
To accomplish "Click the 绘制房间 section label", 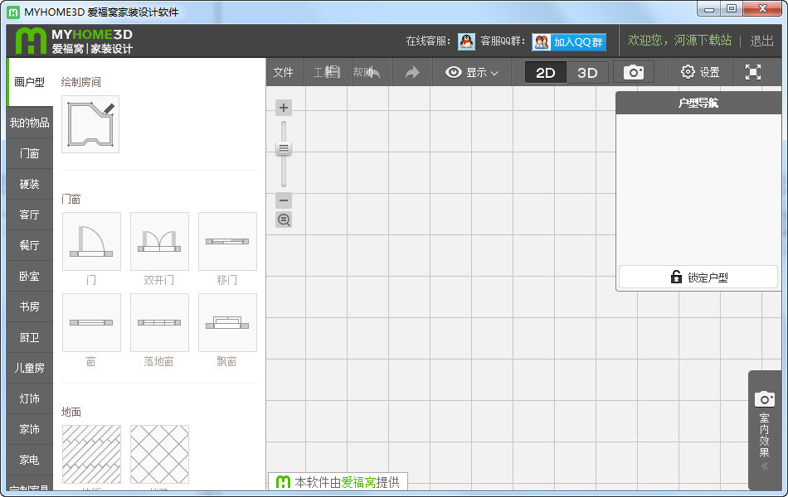I will pyautogui.click(x=81, y=82).
